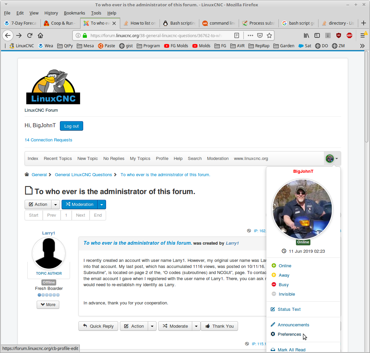Toggle reader view icon in address bar

[237, 35]
